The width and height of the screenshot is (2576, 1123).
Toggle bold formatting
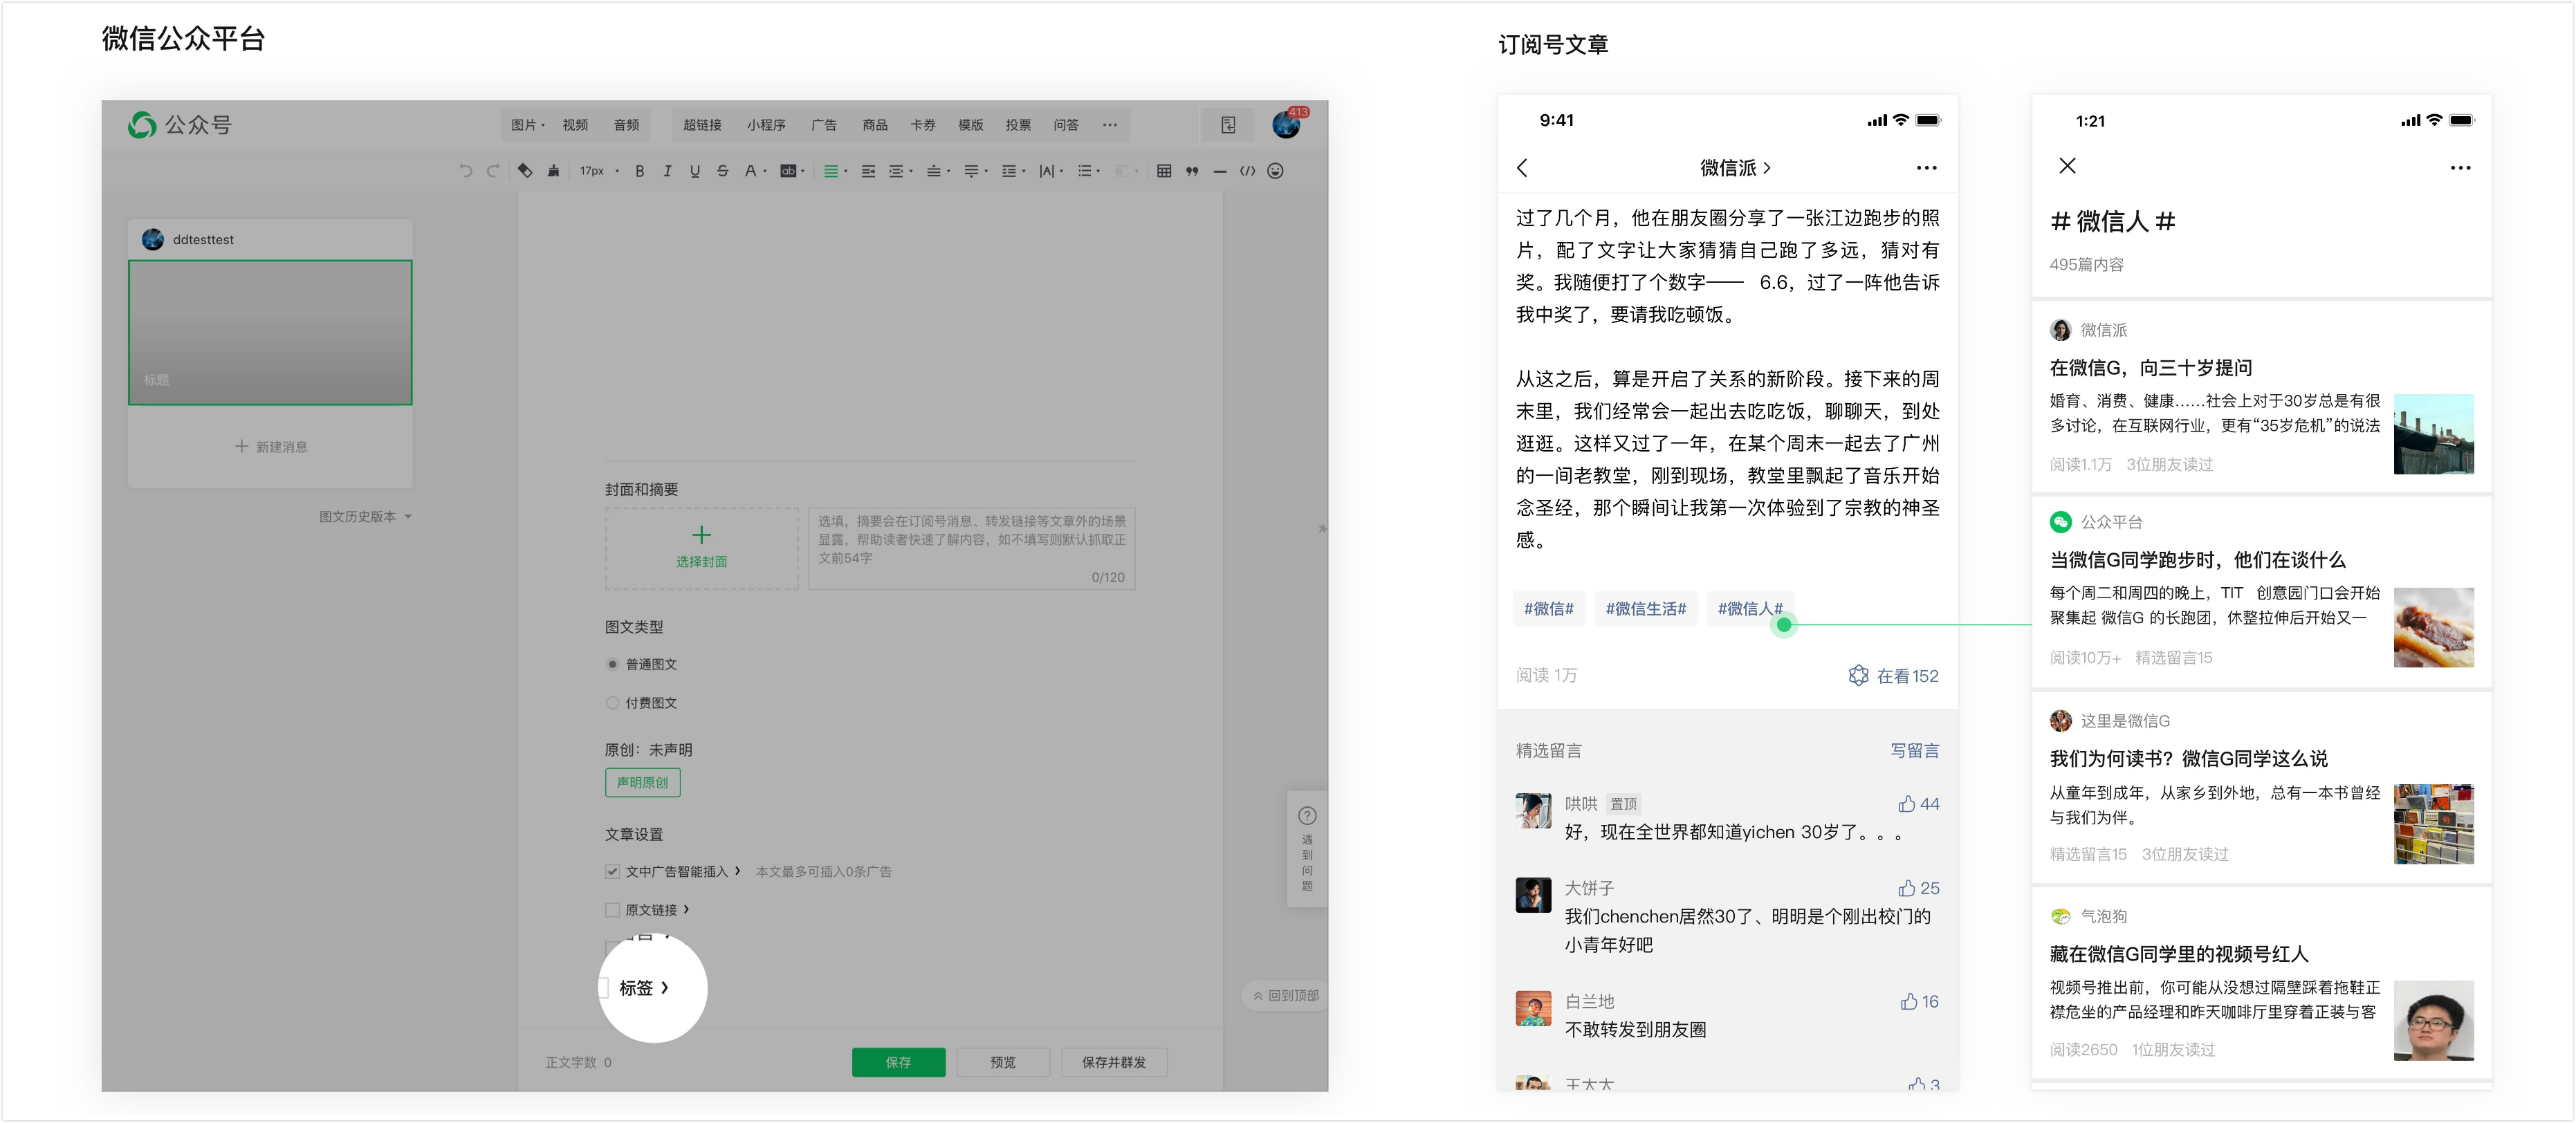[640, 171]
